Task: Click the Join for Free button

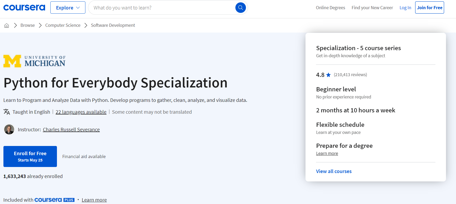Action: (x=430, y=8)
